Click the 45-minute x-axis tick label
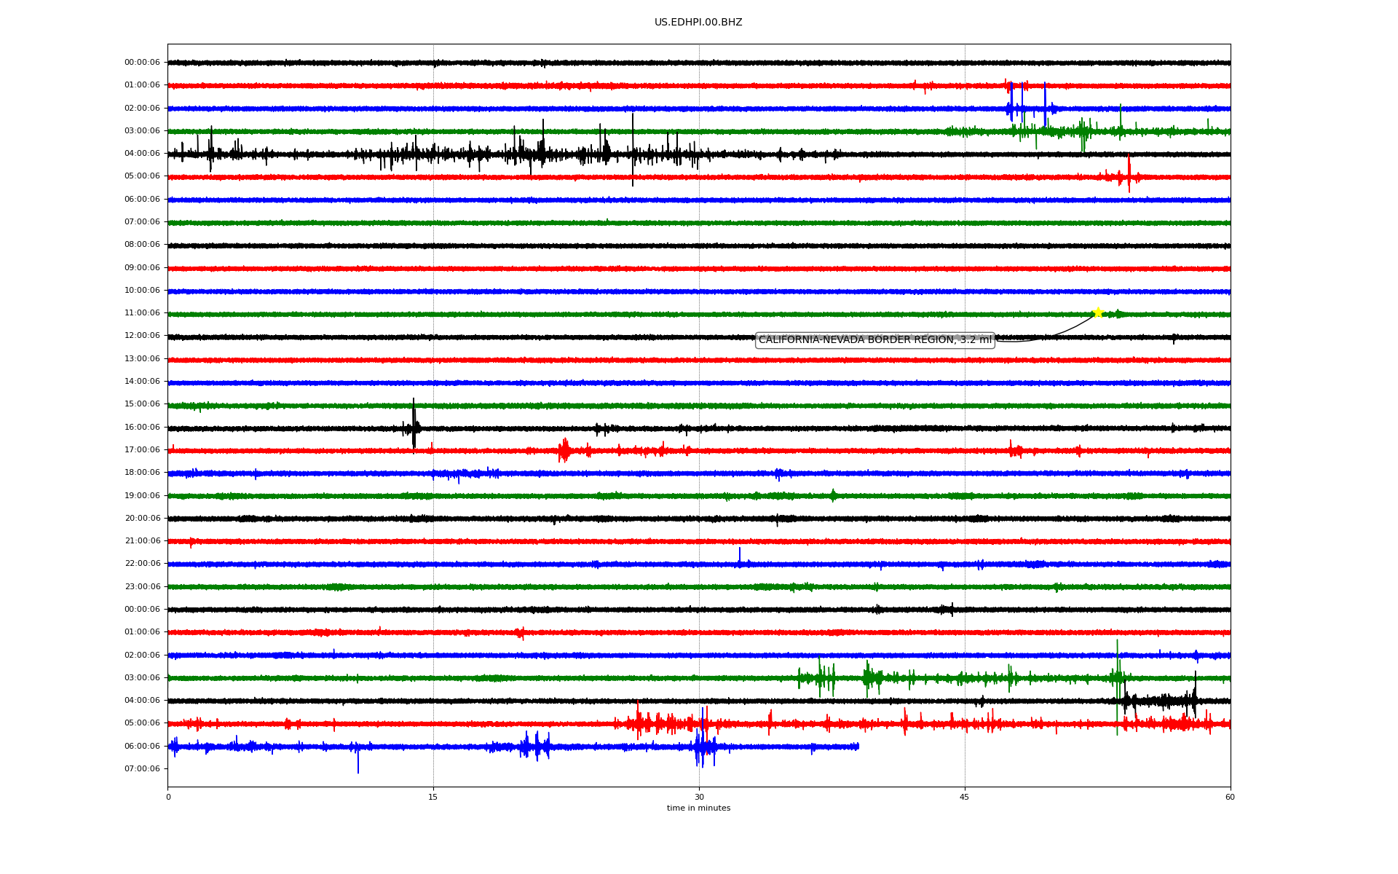 (965, 797)
